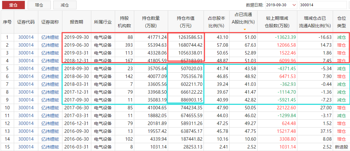350x151 pixels.
Task: Click the stock code input showing 300014
Action: tap(323, 5)
